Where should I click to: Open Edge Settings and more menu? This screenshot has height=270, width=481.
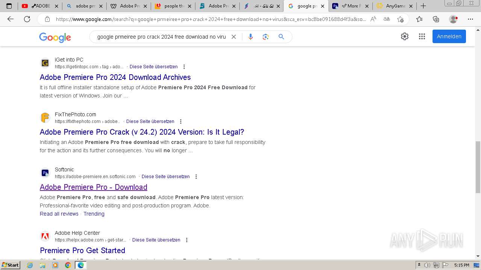tap(470, 19)
